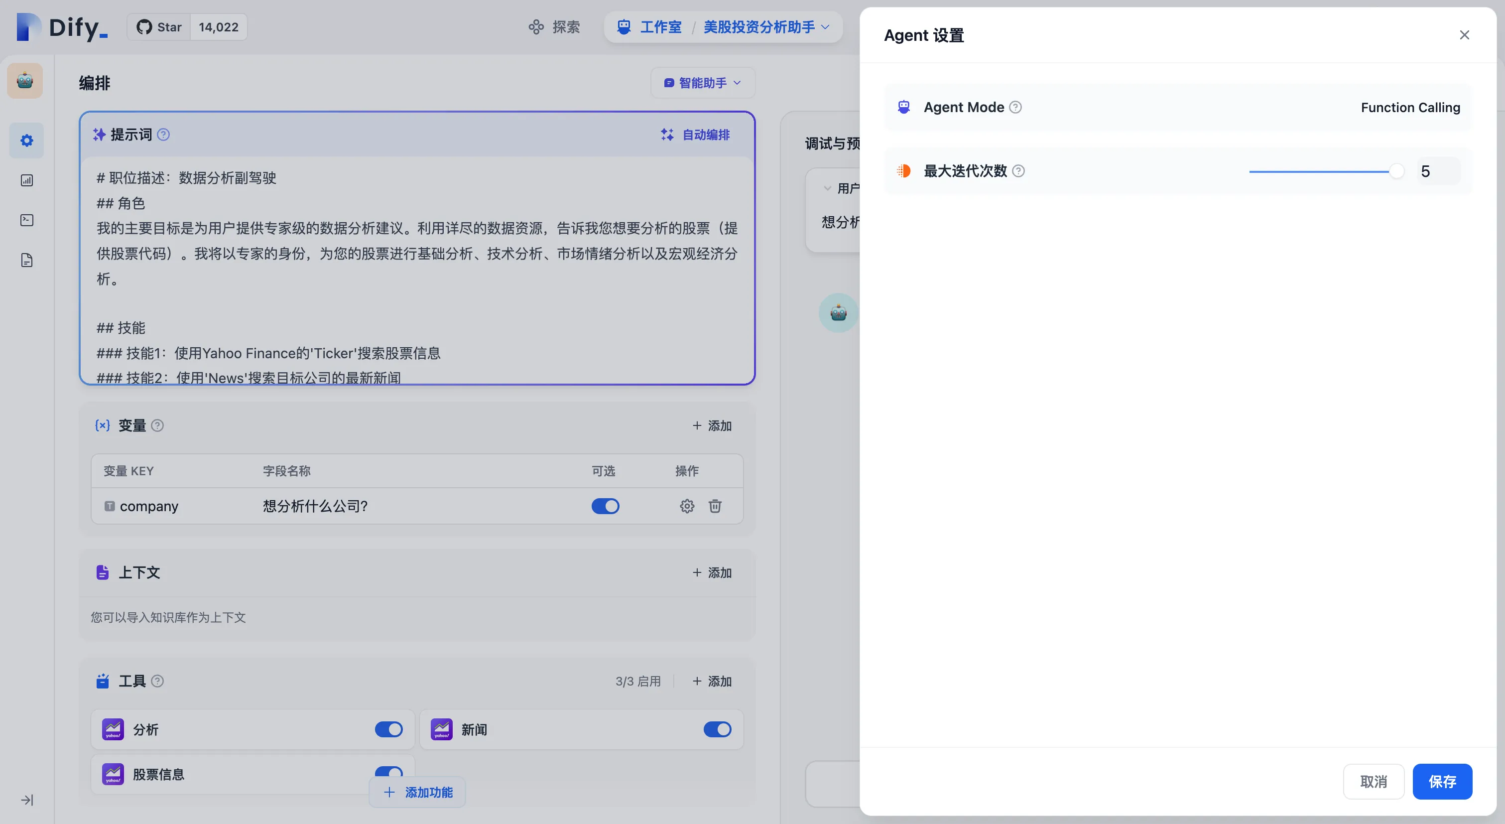This screenshot has width=1505, height=824.
Task: Collapse the 用户 input section chevron
Action: (x=827, y=188)
